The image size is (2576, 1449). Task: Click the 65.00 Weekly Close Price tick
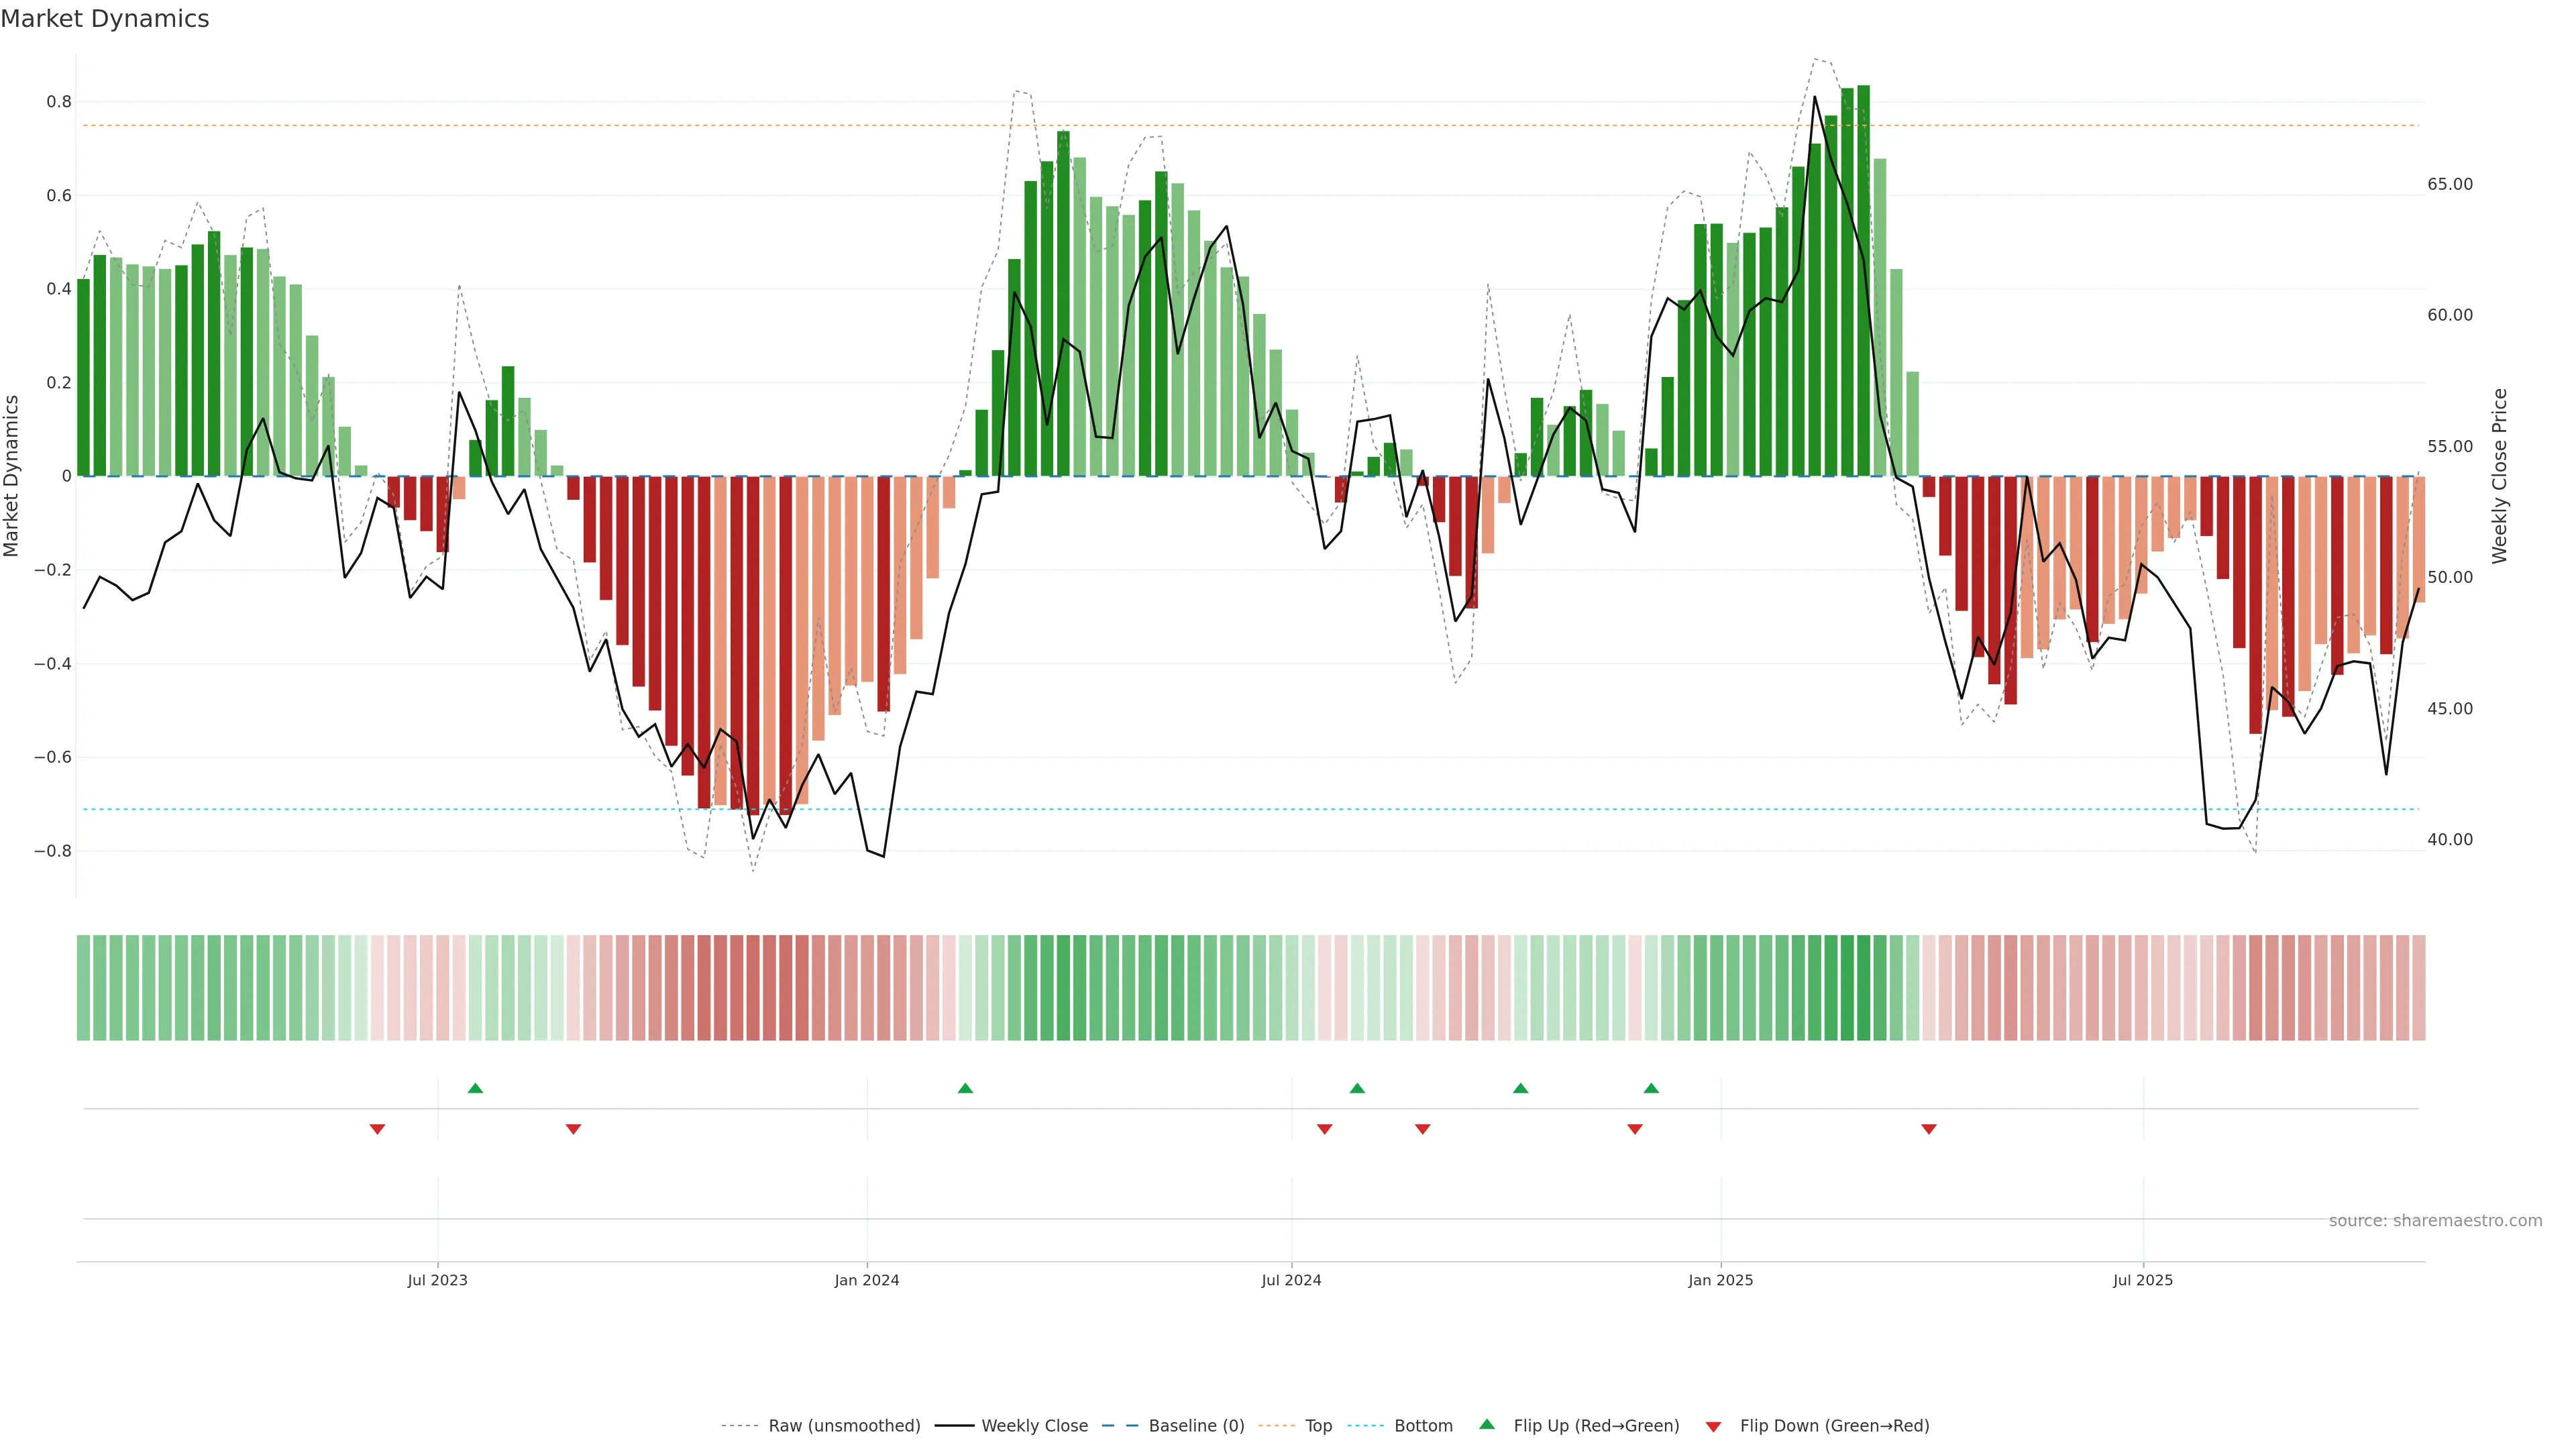pyautogui.click(x=2450, y=184)
